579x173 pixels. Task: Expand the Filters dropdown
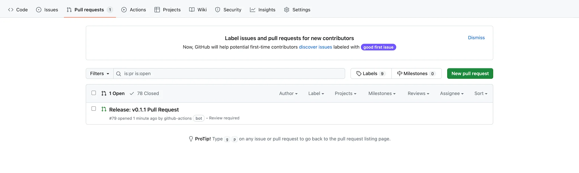[x=100, y=74]
